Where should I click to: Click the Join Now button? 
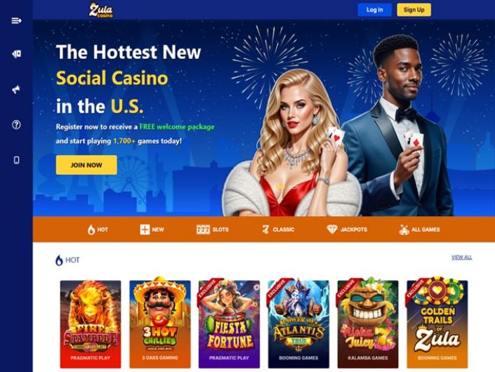[86, 165]
